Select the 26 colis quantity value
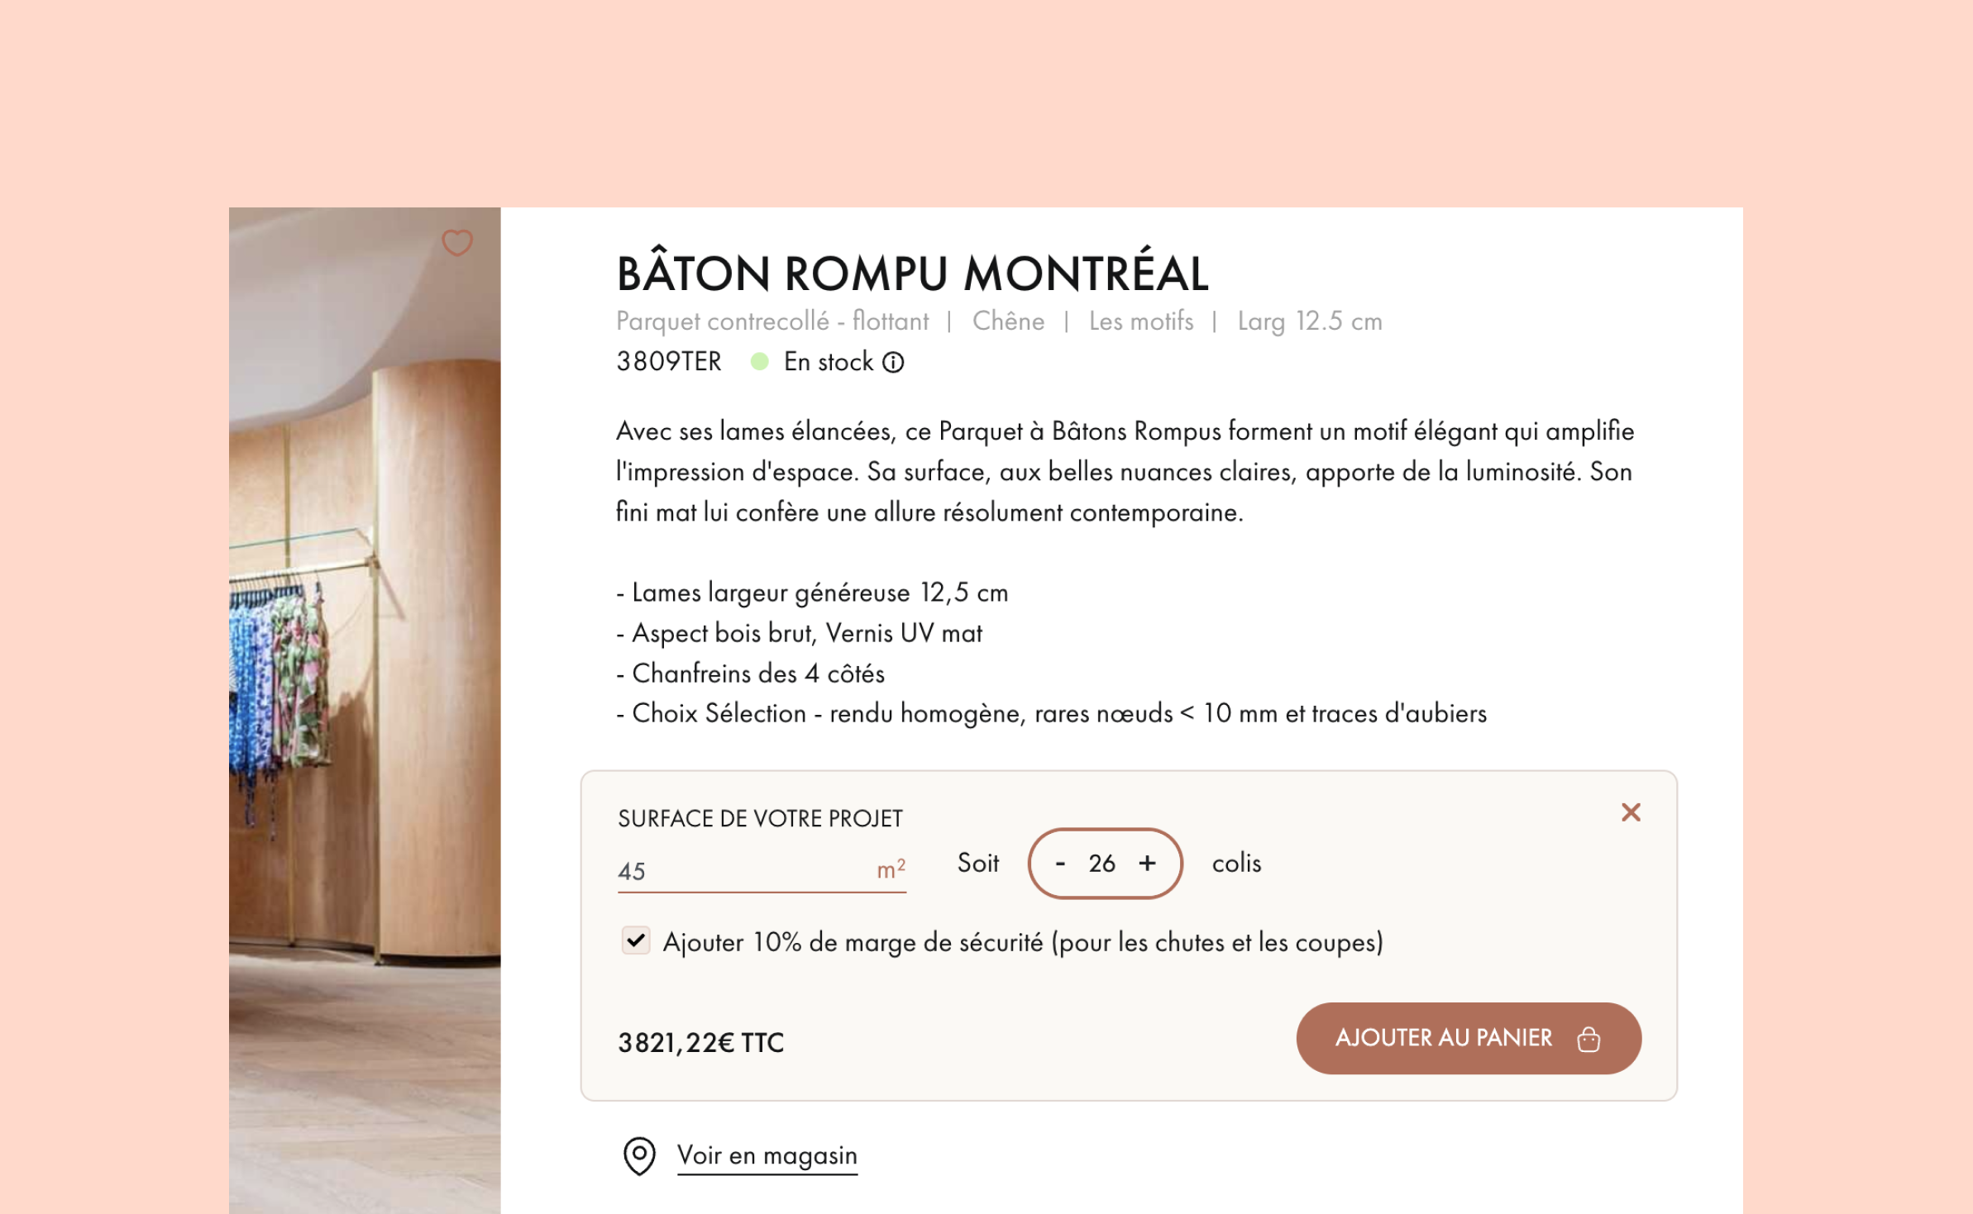The width and height of the screenshot is (1973, 1214). coord(1102,864)
